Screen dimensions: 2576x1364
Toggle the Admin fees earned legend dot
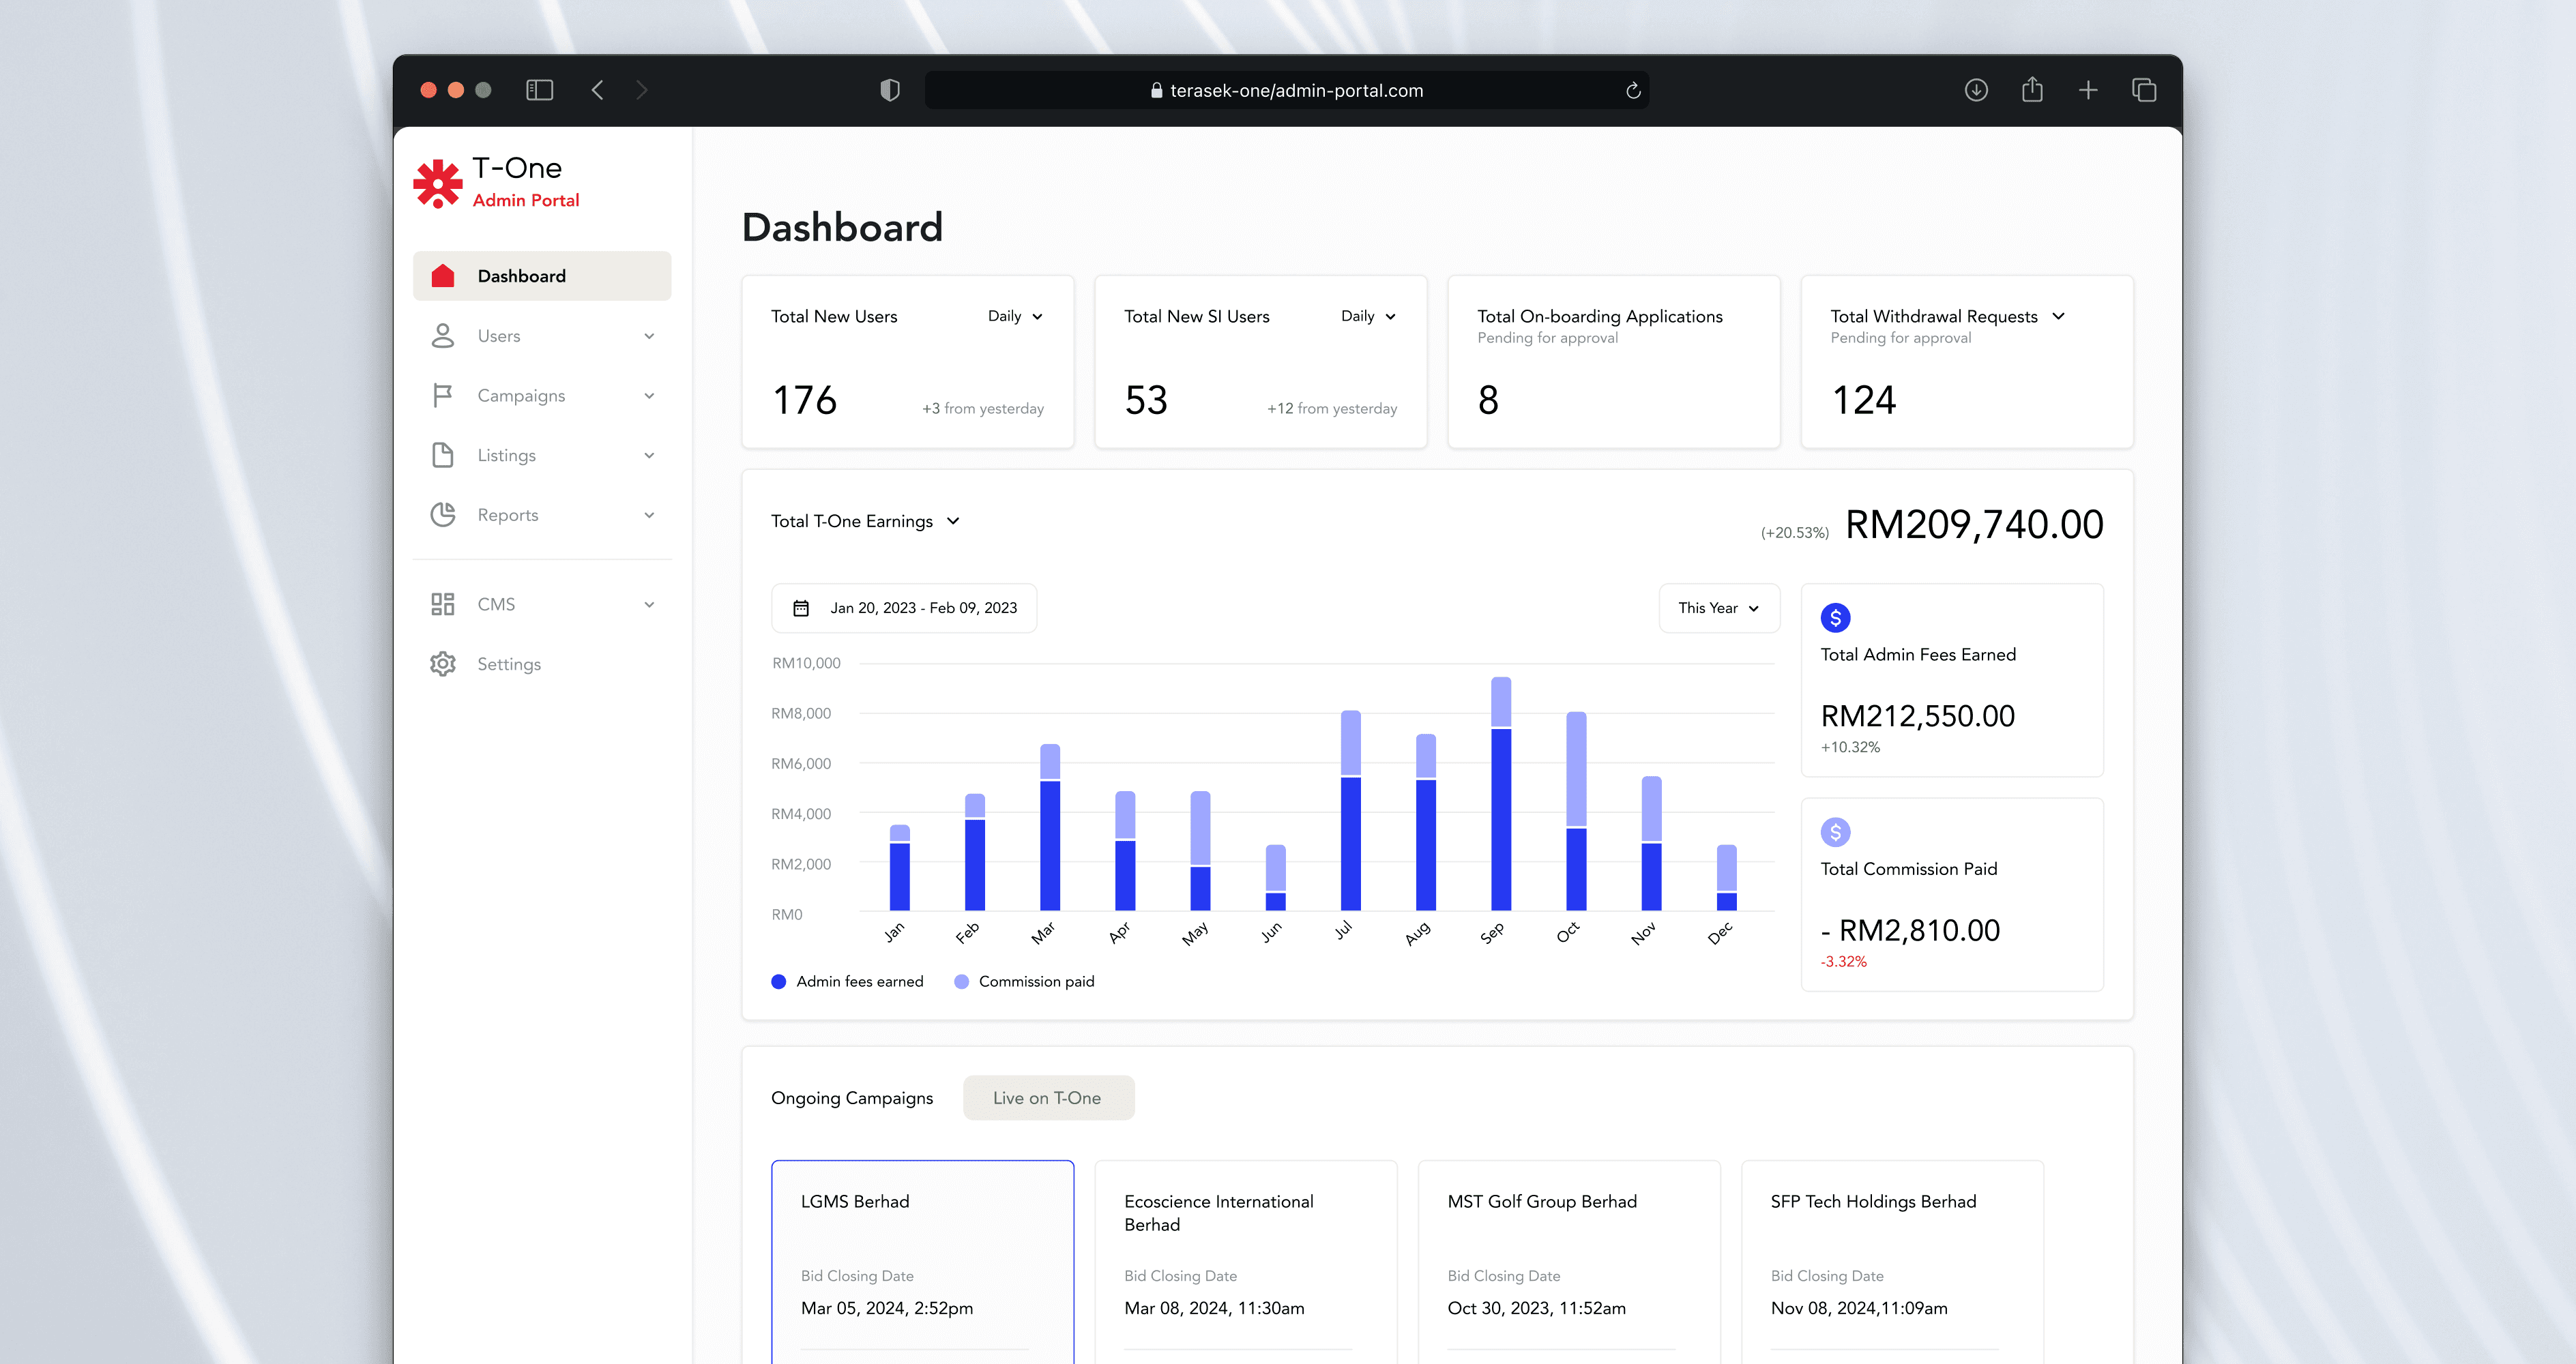click(x=779, y=982)
